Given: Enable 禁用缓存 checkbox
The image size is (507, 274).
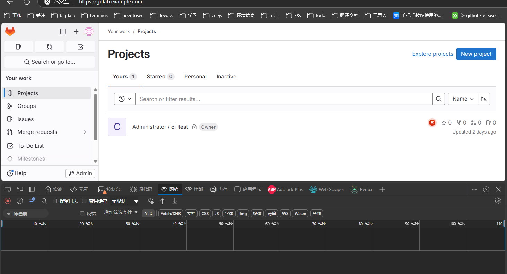Looking at the screenshot, I should point(84,201).
